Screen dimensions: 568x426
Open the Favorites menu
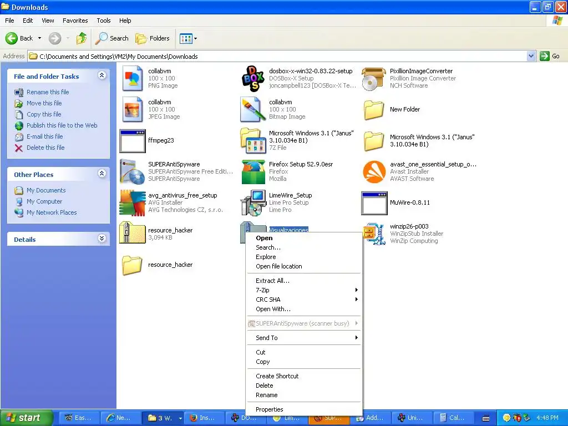click(x=75, y=21)
